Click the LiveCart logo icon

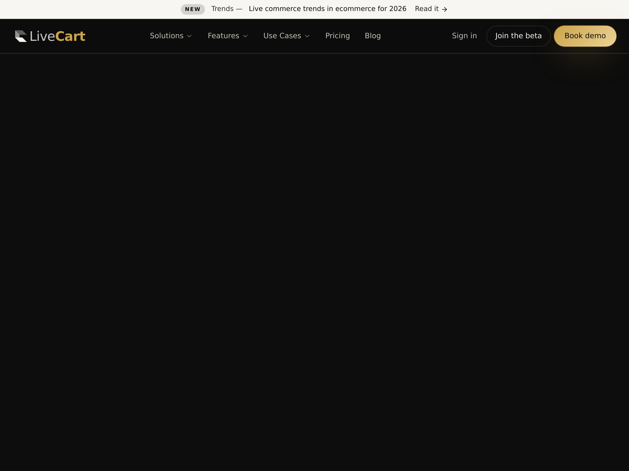point(21,36)
